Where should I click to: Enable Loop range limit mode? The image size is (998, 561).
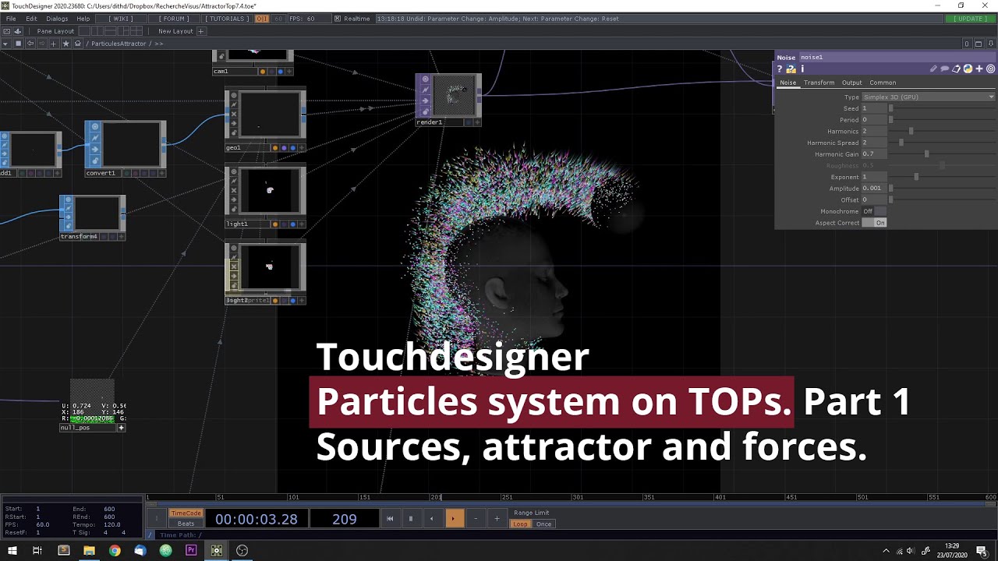(x=520, y=524)
